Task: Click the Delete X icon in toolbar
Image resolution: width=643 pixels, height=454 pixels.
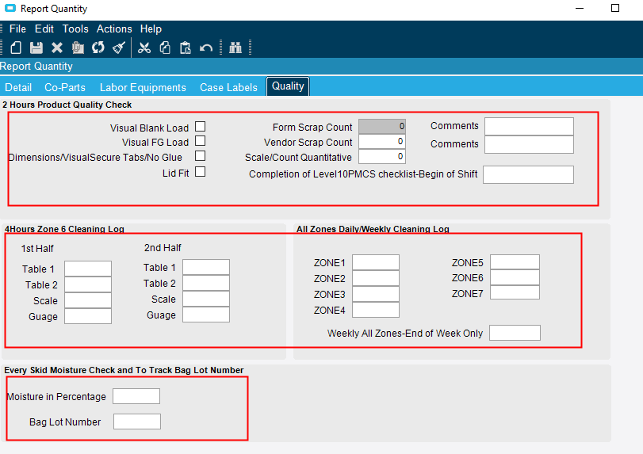Action: [x=57, y=48]
